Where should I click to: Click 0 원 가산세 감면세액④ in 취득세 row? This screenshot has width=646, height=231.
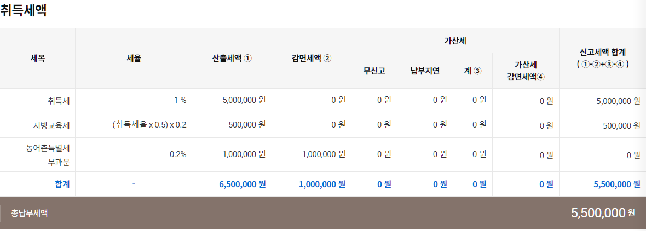[x=546, y=101]
